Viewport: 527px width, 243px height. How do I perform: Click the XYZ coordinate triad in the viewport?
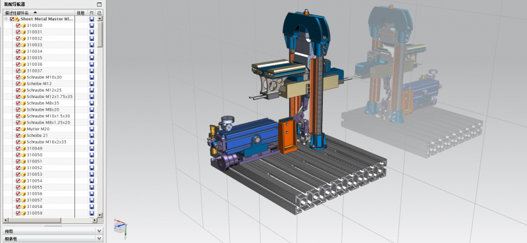[121, 228]
